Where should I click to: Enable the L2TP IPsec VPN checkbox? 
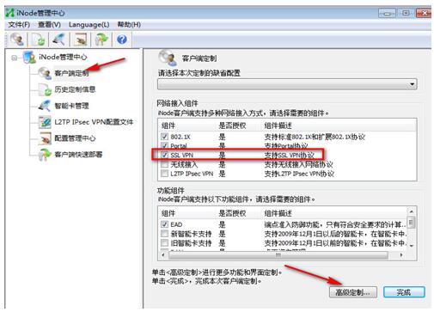tap(164, 174)
